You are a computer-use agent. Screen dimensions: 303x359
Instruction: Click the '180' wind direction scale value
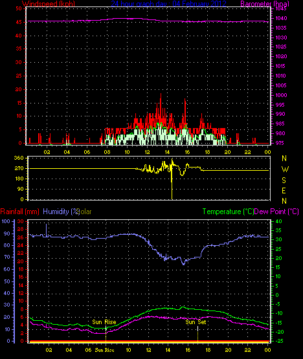pos(19,179)
